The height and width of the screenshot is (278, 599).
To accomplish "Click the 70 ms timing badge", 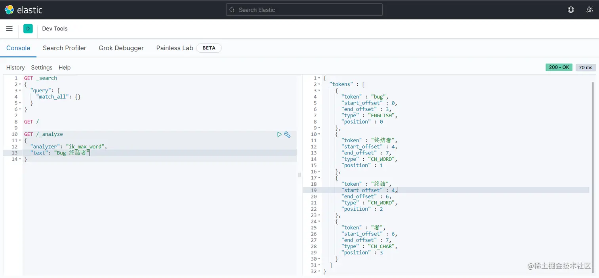I will [x=586, y=67].
